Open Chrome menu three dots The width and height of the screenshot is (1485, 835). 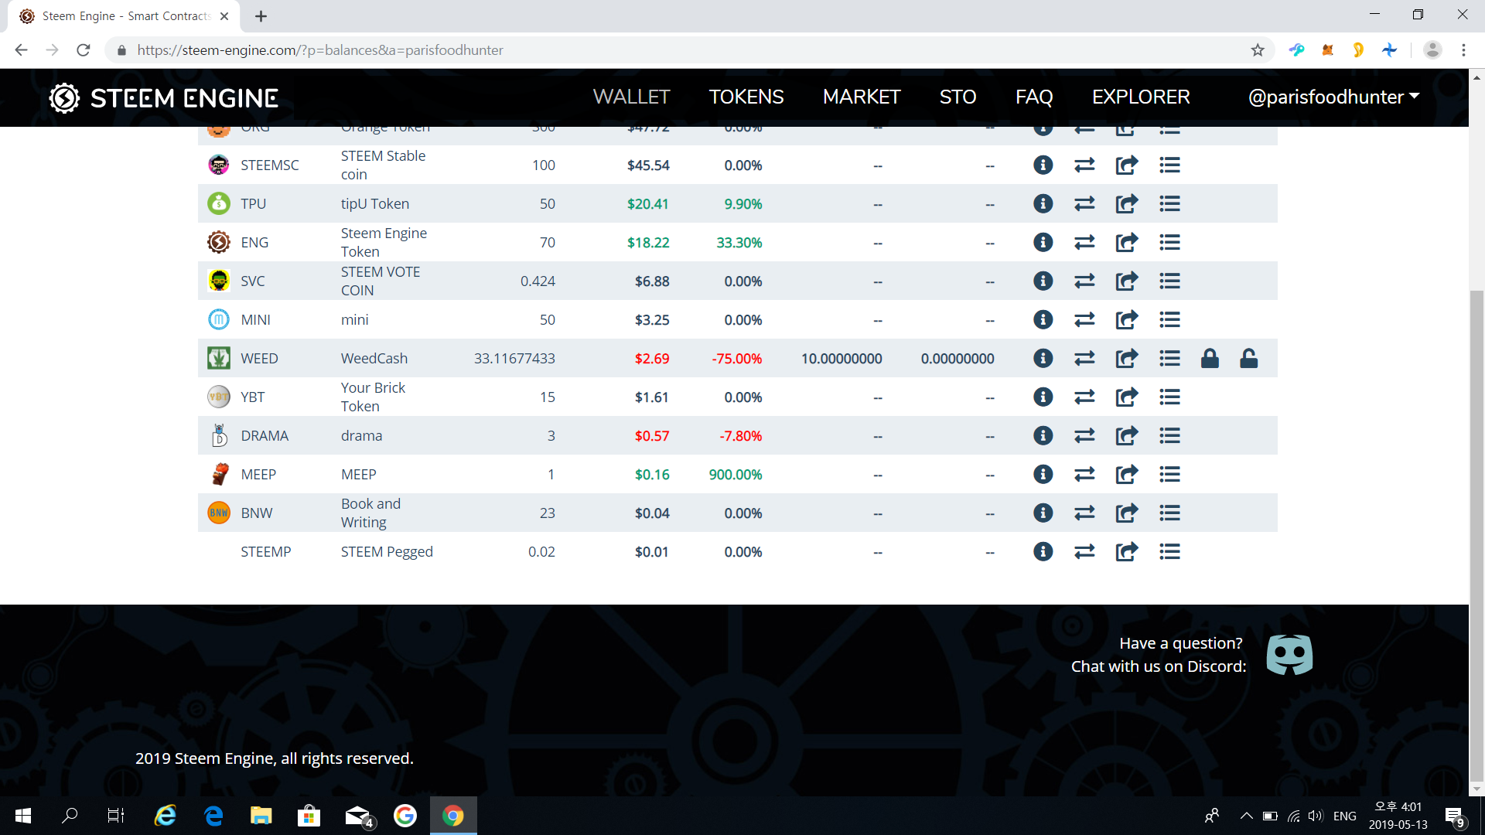[1463, 50]
